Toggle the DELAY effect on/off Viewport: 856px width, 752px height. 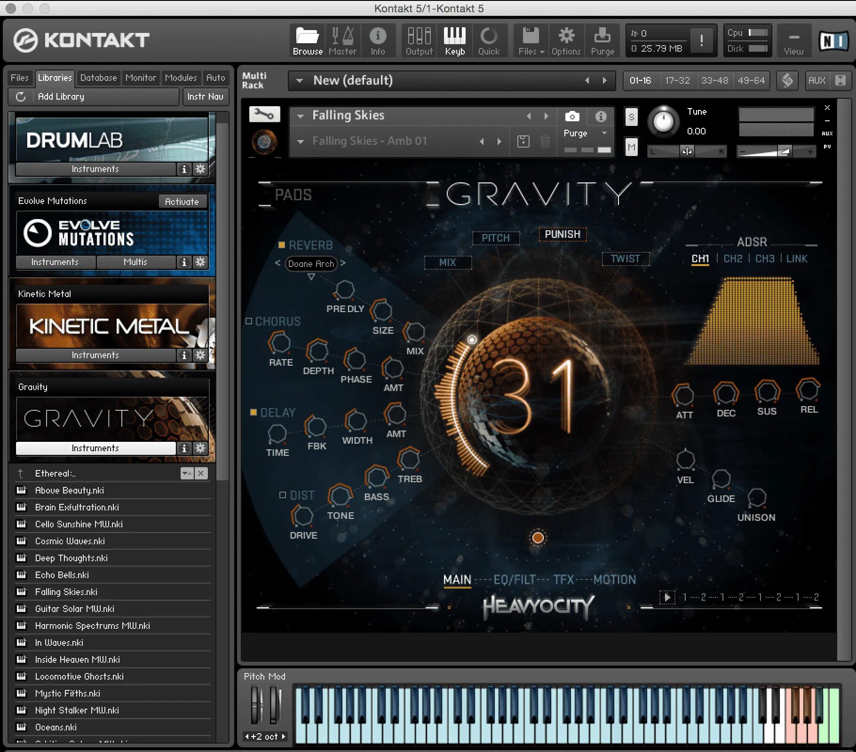point(254,412)
